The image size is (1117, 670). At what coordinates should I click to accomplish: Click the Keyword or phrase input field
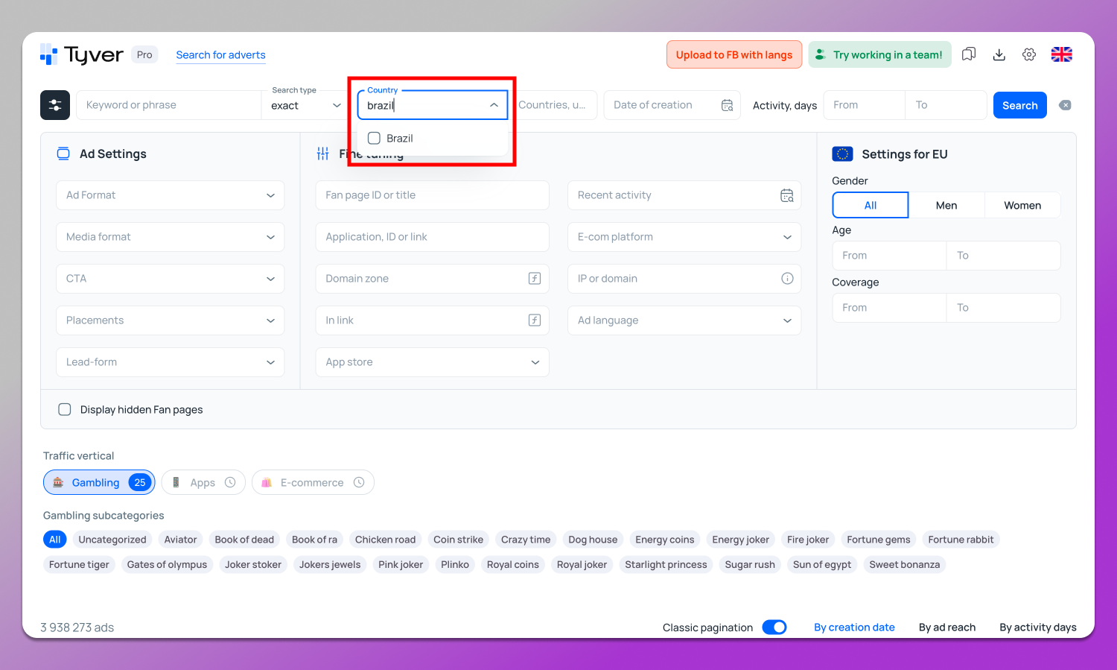(169, 105)
